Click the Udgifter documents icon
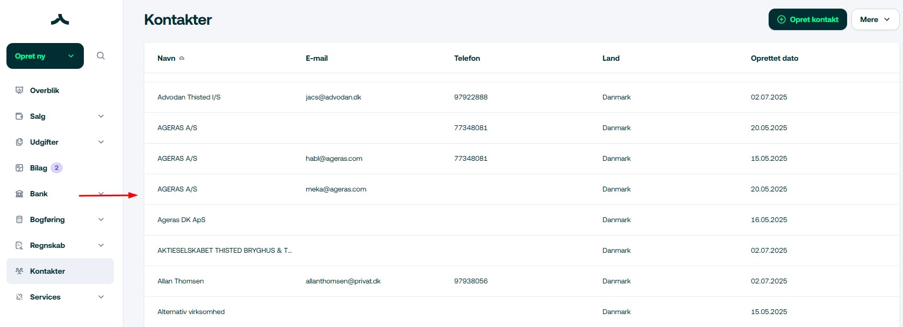903x327 pixels. tap(19, 142)
